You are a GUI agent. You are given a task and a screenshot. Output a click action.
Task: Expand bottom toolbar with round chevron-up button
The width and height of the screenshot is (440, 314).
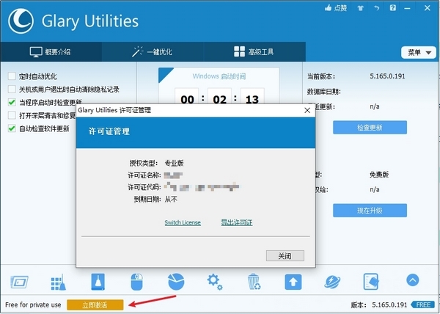pos(412,280)
